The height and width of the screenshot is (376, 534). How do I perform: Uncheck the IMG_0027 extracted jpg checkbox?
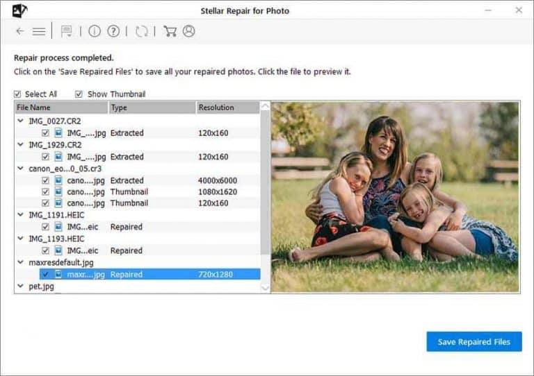coord(45,133)
